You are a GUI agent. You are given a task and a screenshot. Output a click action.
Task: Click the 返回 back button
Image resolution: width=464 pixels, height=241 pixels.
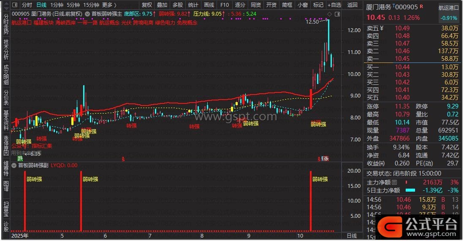(x=352, y=5)
